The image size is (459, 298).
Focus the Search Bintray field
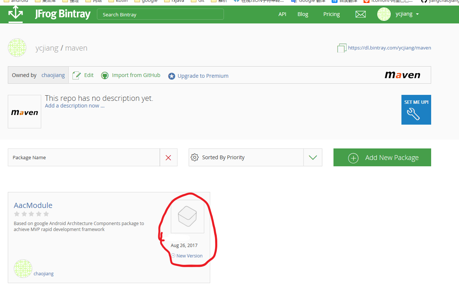point(160,15)
